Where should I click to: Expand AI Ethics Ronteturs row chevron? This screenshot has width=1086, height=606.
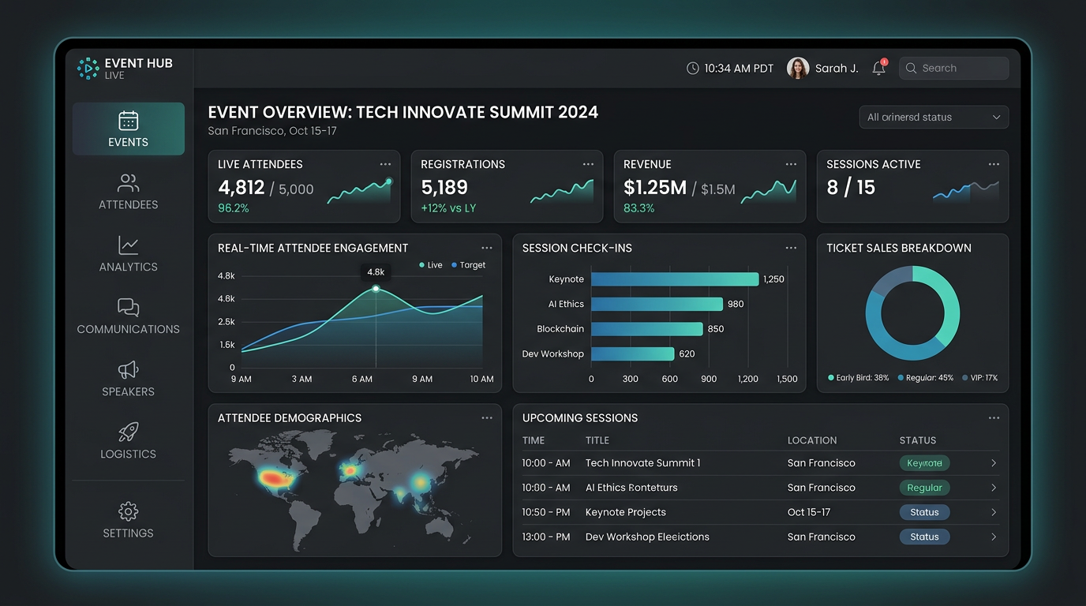994,488
